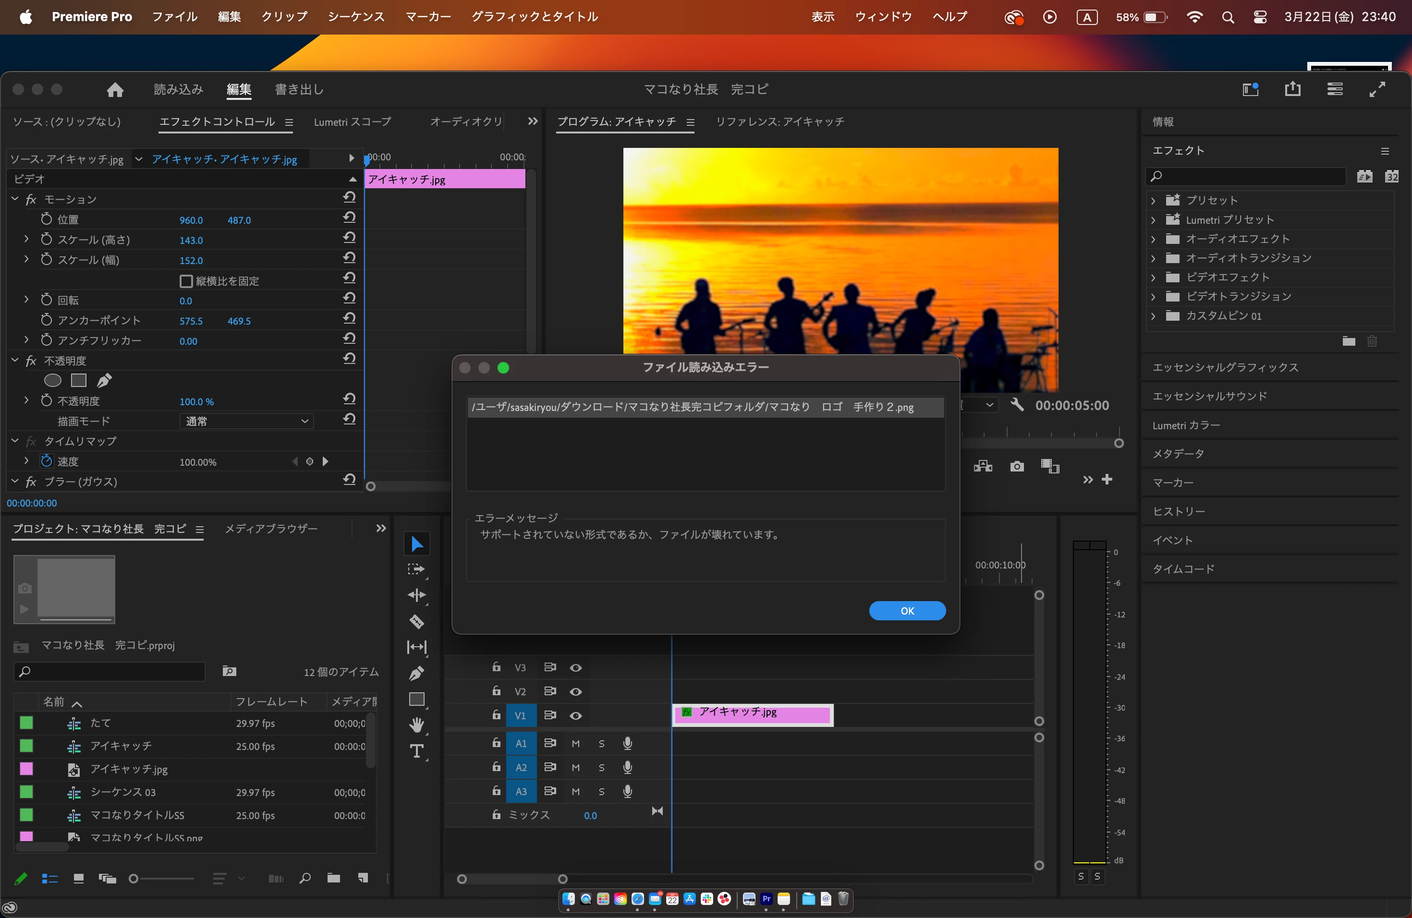This screenshot has height=918, width=1412.
Task: Toggle V1 track output eye
Action: point(575,716)
